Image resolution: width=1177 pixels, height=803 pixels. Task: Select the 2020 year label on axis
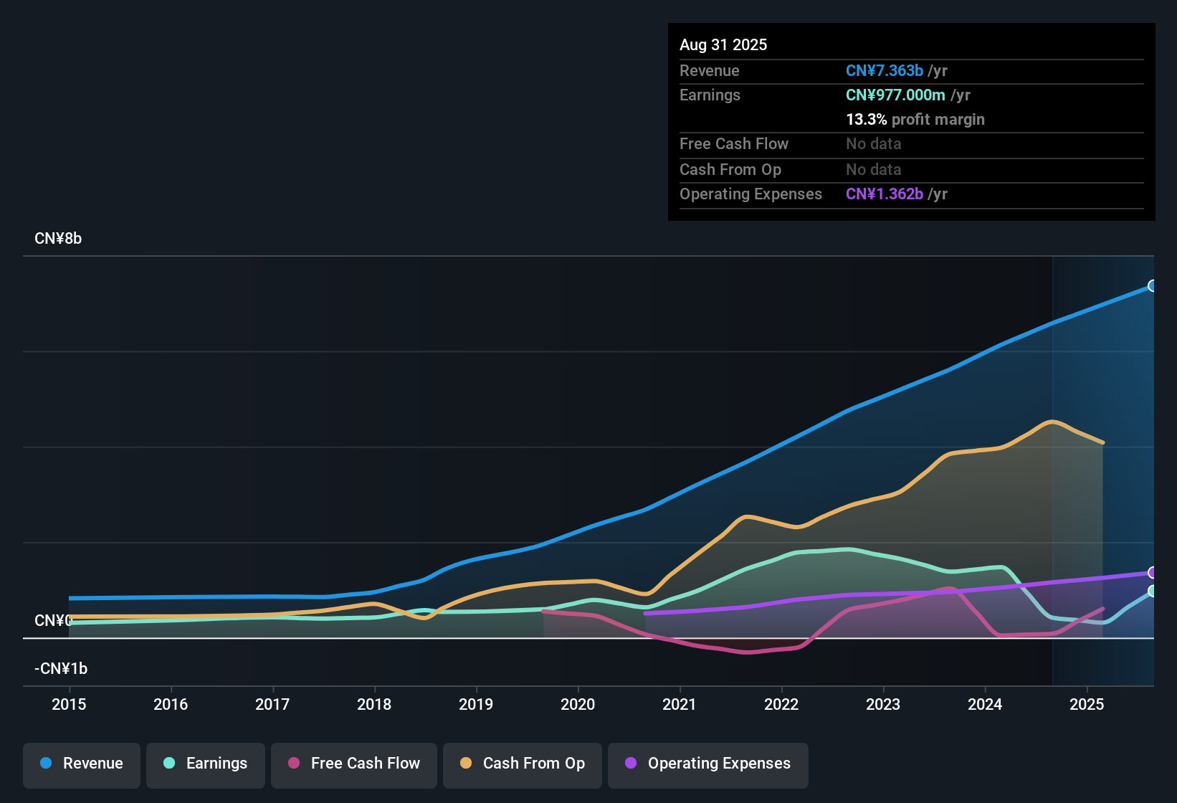(578, 705)
